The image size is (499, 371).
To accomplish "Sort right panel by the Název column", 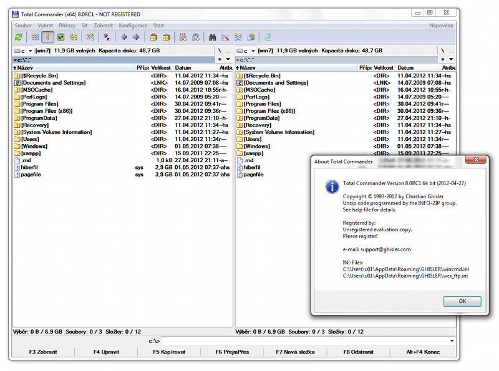I will 297,68.
